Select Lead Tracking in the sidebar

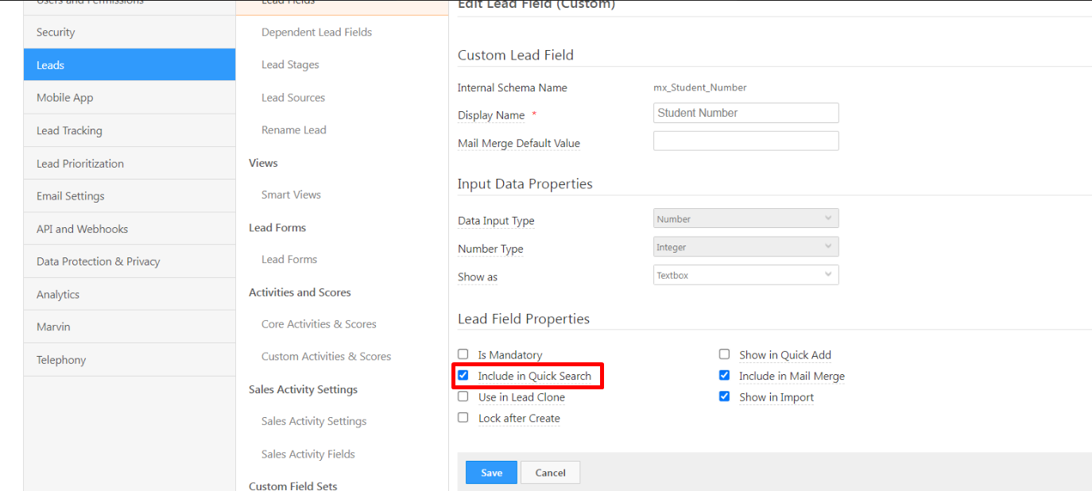pyautogui.click(x=69, y=131)
